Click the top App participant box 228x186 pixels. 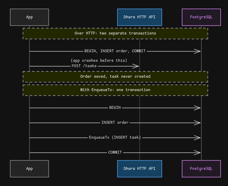29,17
